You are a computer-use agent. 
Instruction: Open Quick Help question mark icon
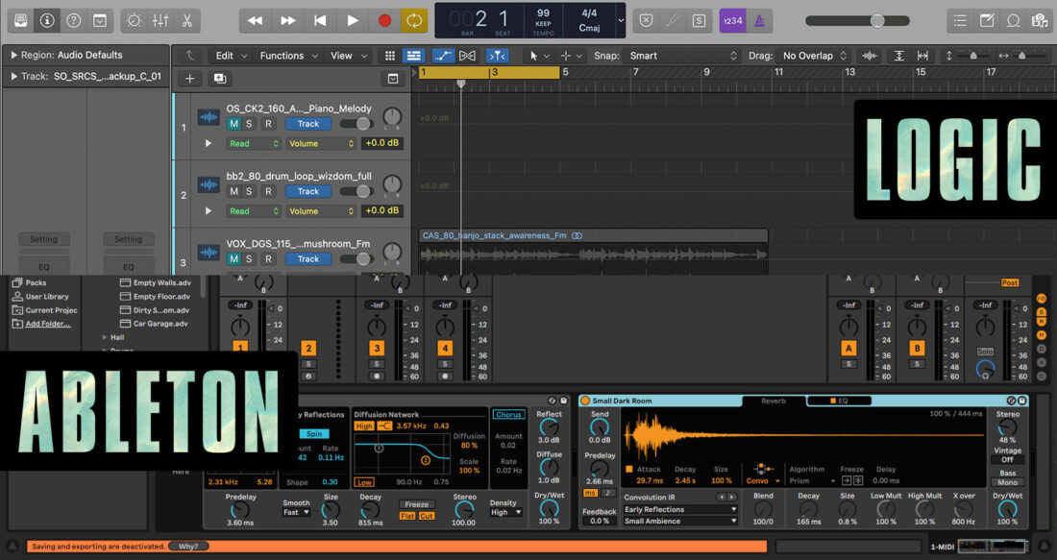pos(73,20)
